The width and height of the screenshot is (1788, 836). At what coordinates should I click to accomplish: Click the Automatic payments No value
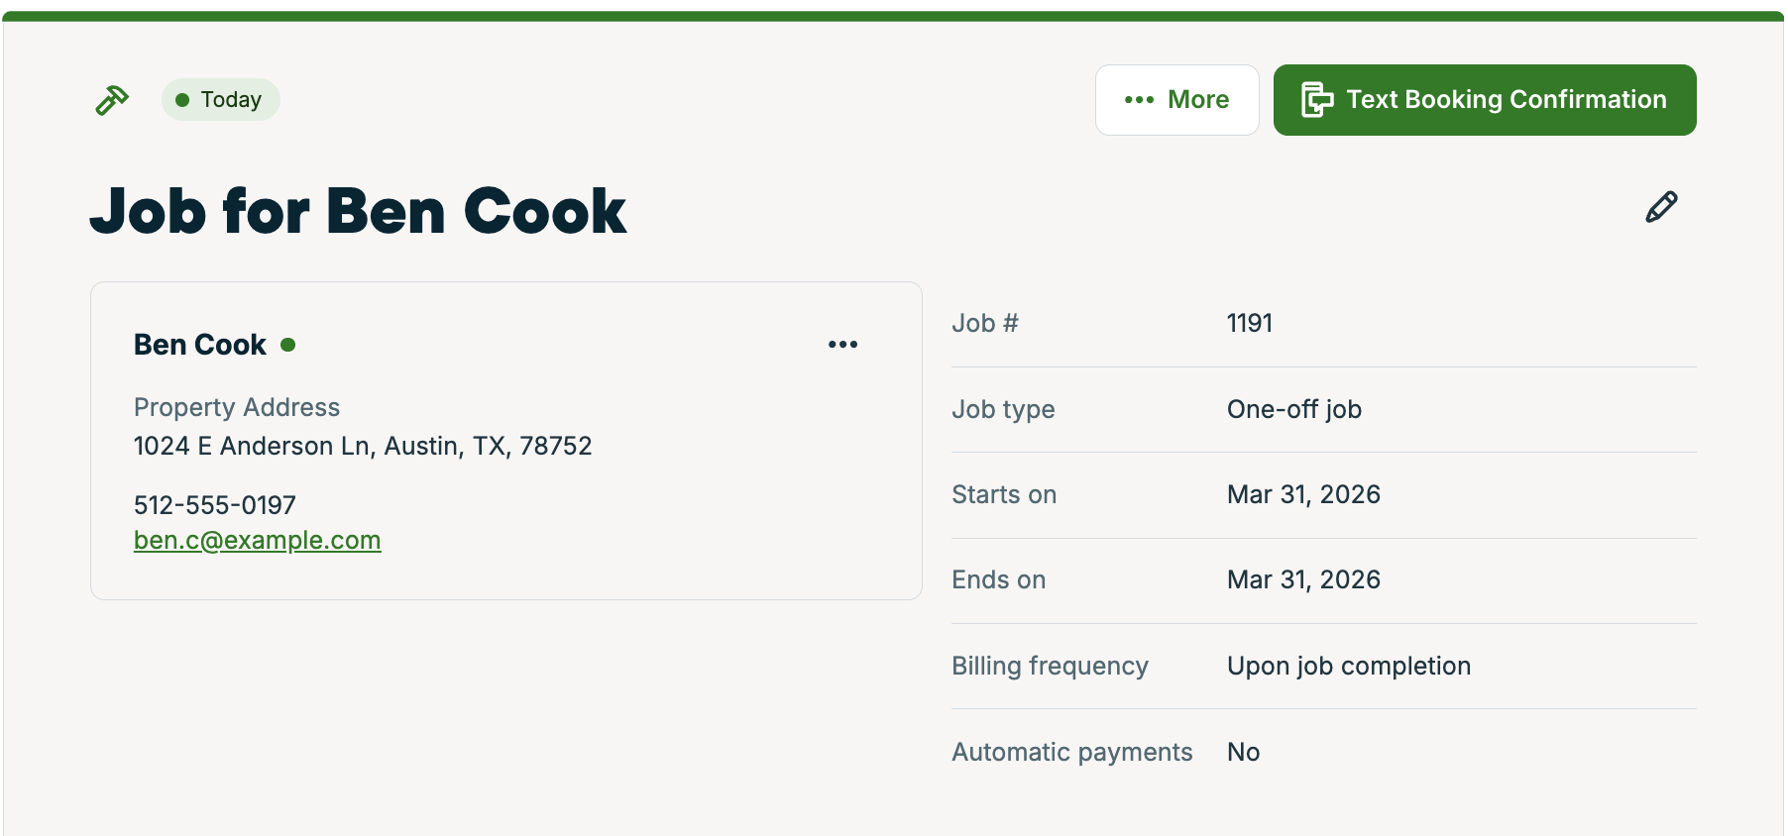click(1243, 752)
